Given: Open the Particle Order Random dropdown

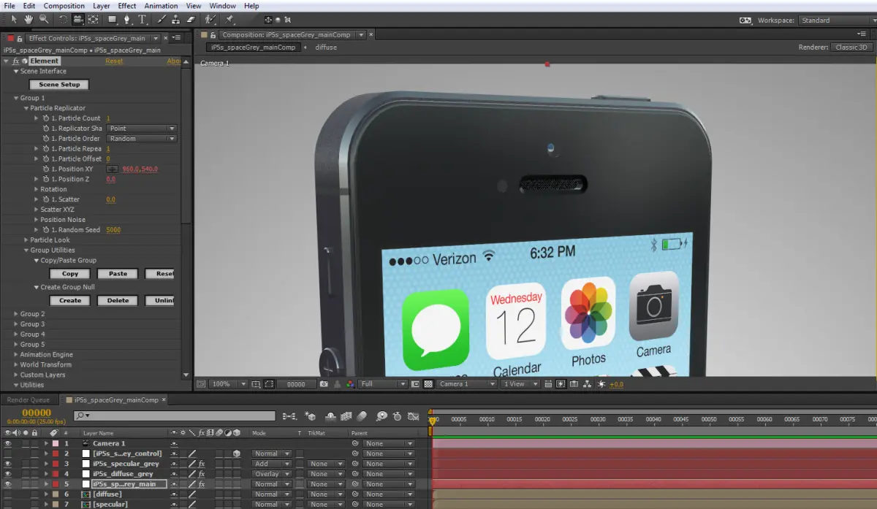Looking at the screenshot, I should tap(142, 139).
